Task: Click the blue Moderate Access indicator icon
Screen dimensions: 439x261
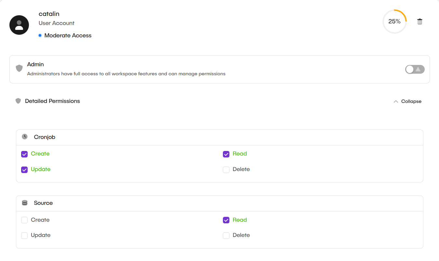Action: pyautogui.click(x=40, y=35)
